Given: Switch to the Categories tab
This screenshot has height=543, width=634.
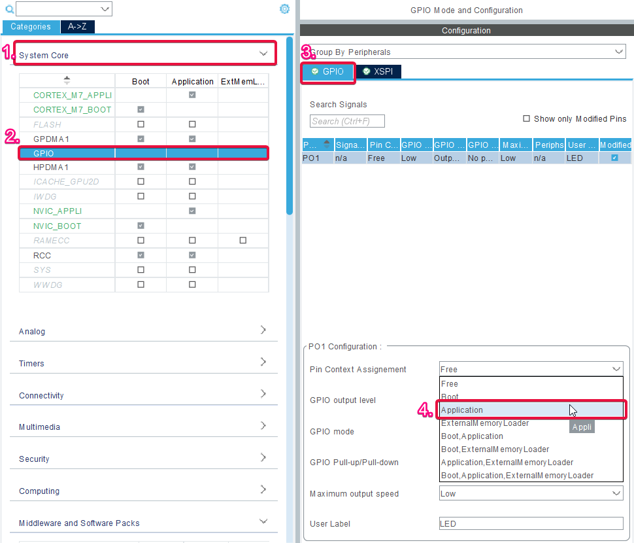Looking at the screenshot, I should [31, 27].
